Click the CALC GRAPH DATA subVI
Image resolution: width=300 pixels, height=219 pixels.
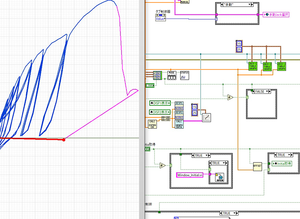tap(179, 124)
